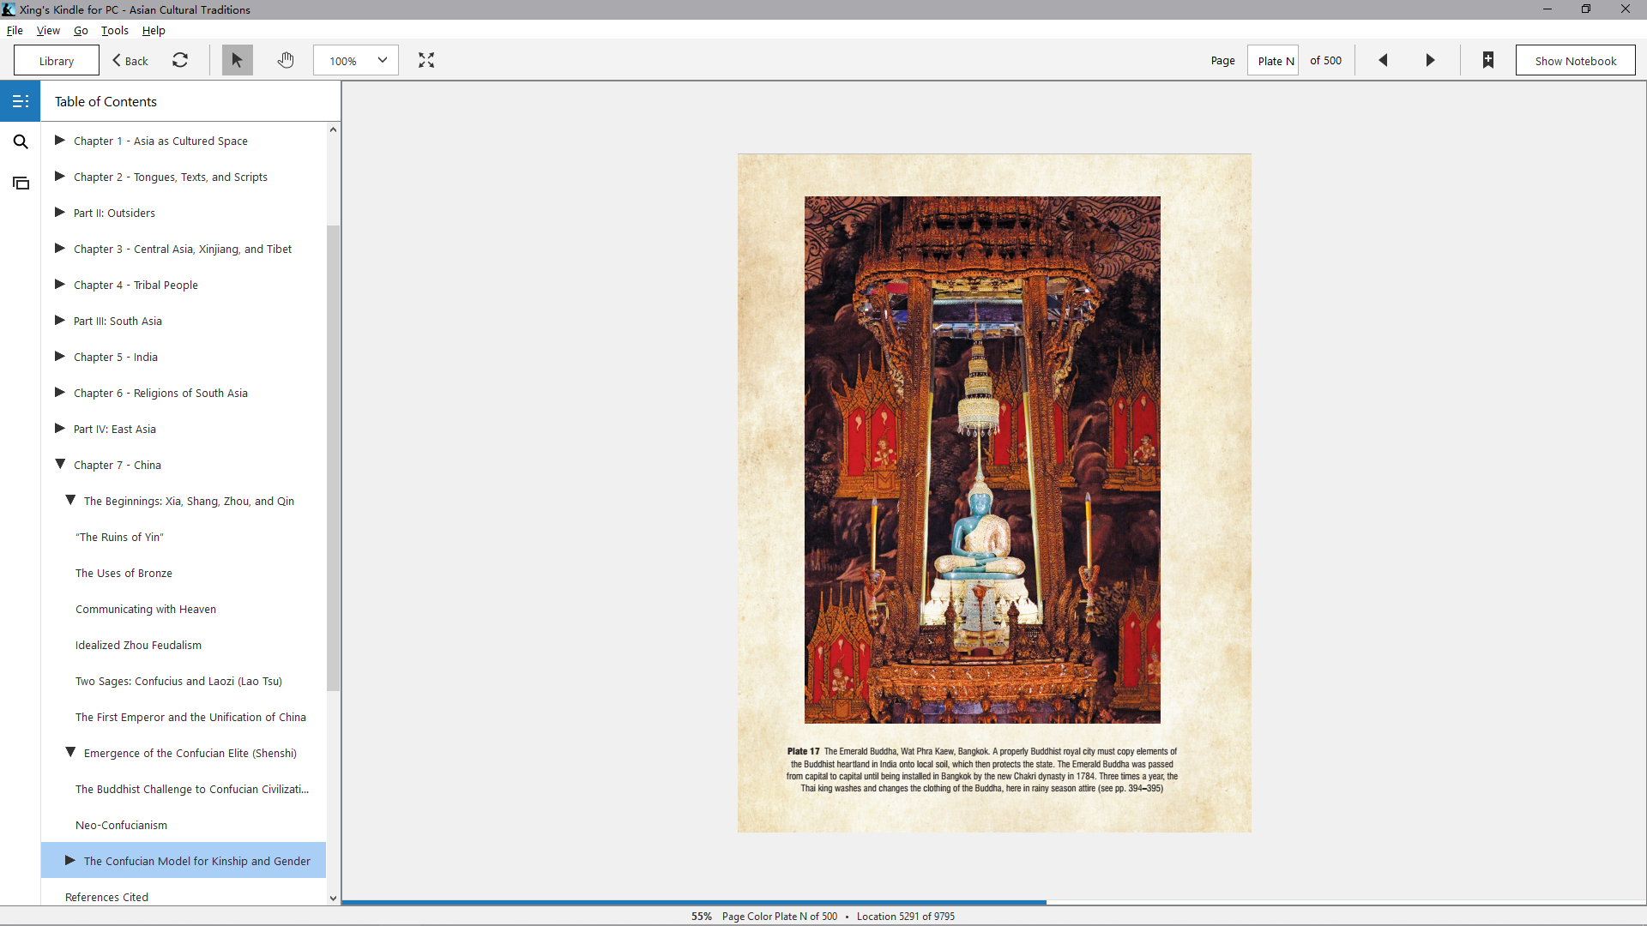
Task: Click the Plate 17 caption text
Action: pos(982,770)
